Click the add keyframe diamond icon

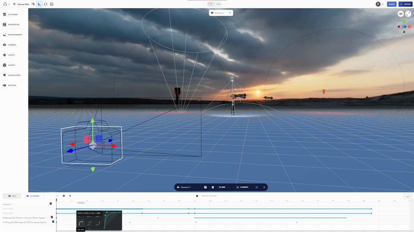click(x=64, y=196)
